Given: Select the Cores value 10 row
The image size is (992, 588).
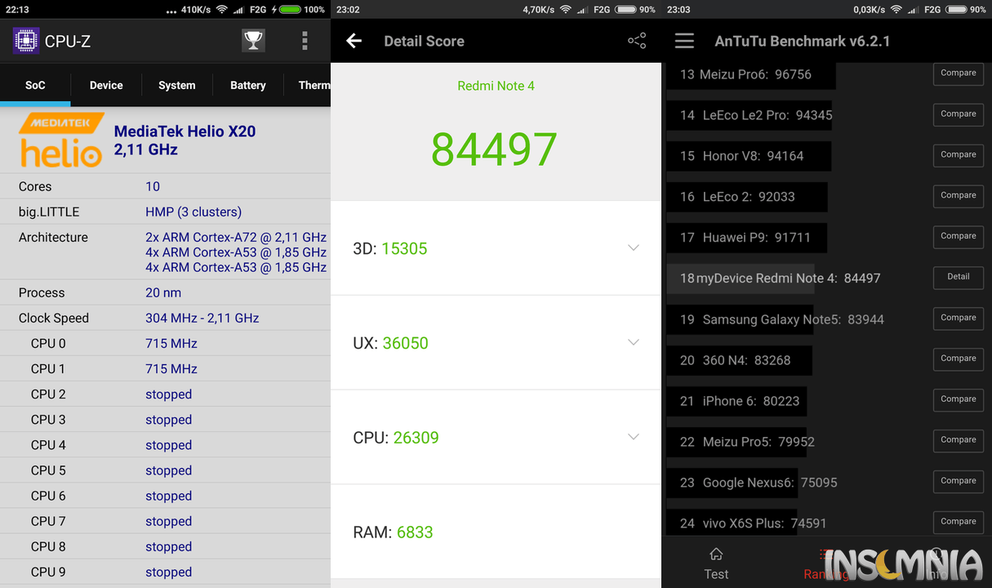Looking at the screenshot, I should click(165, 186).
